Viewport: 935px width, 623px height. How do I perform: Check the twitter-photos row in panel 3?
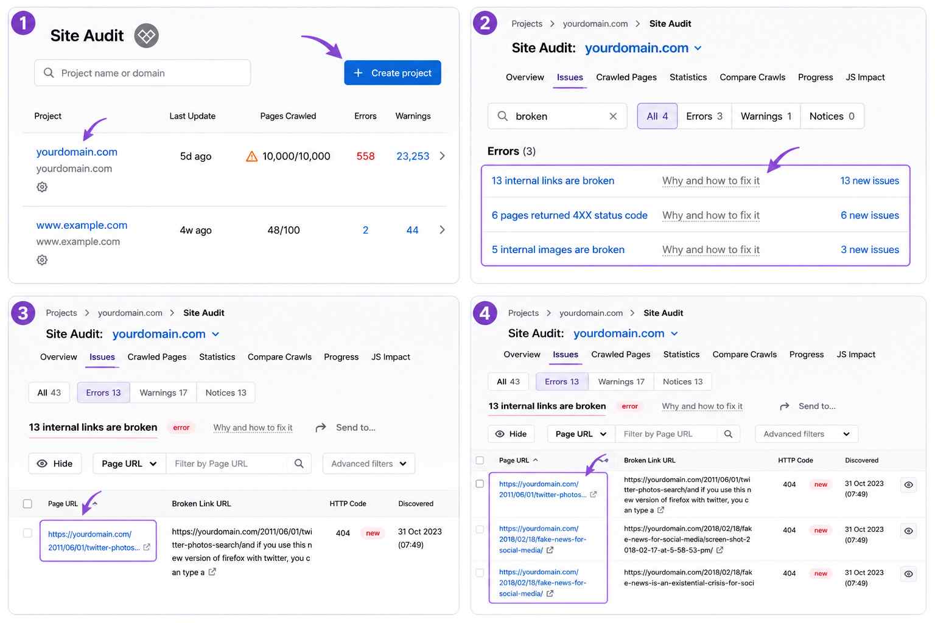pos(27,533)
